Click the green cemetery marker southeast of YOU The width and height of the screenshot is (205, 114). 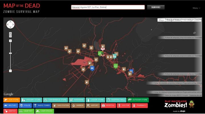click(x=116, y=66)
